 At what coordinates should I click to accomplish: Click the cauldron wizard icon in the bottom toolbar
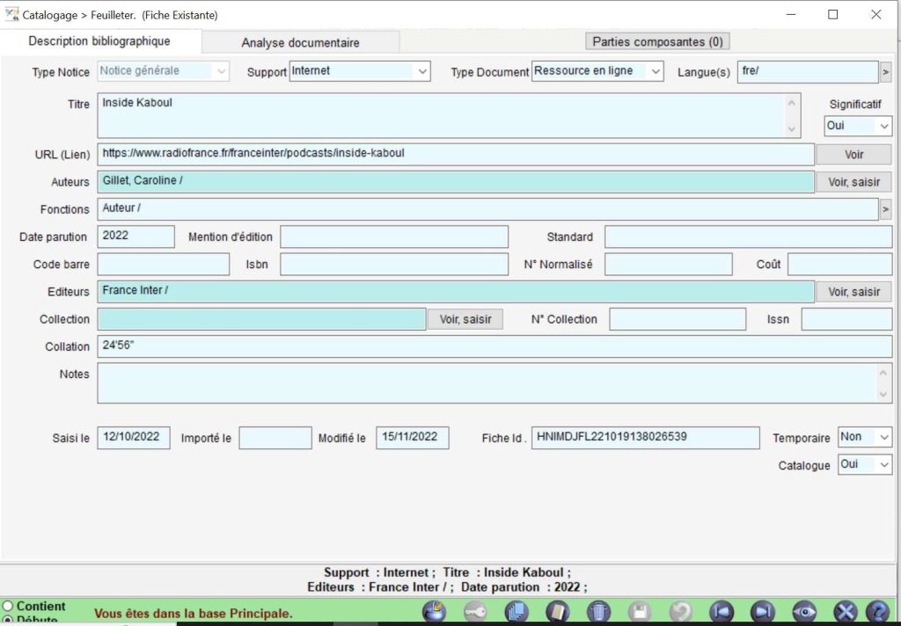[435, 611]
